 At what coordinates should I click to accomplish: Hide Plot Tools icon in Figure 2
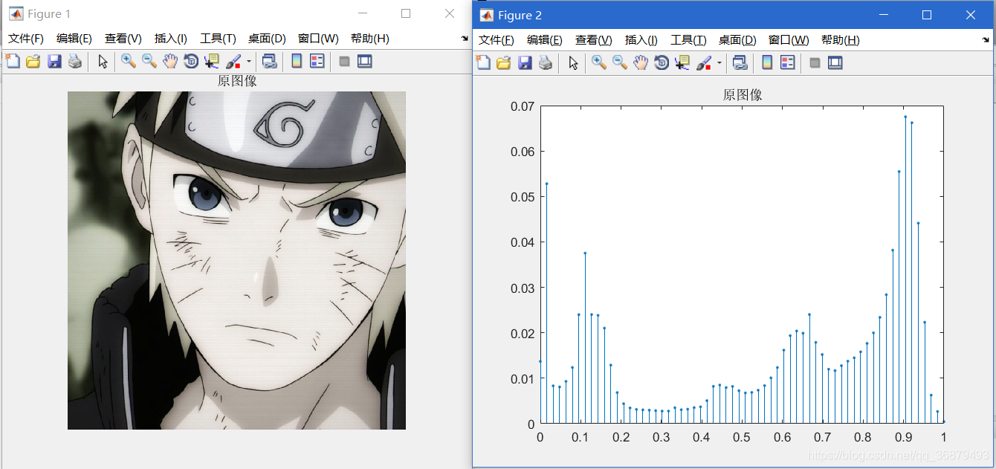(x=815, y=62)
